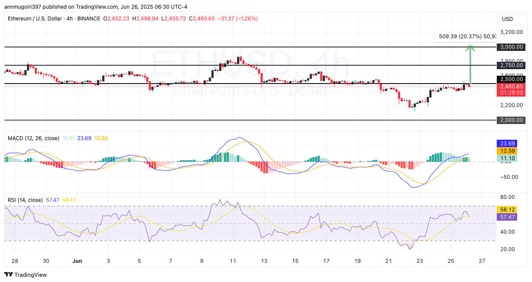This screenshot has height=282, width=532.
Task: Click the MACD signal value tag 12.59
Action: (x=506, y=151)
